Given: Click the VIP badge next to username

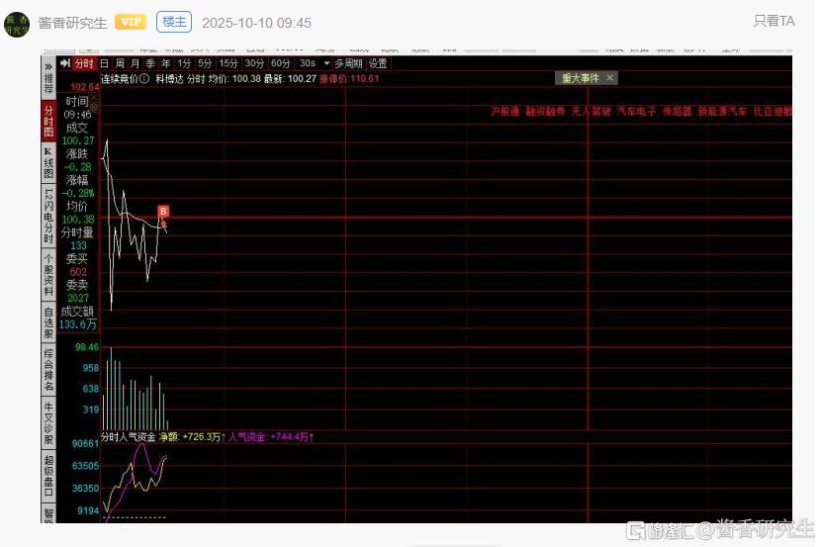Looking at the screenshot, I should coord(131,22).
